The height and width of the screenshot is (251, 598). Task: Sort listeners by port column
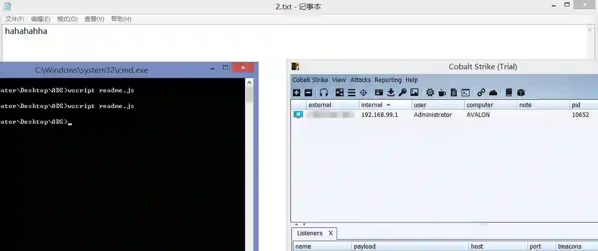click(541, 246)
